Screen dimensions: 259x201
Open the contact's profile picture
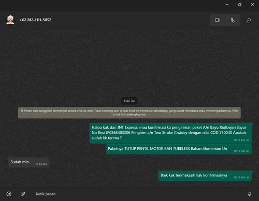click(x=10, y=20)
